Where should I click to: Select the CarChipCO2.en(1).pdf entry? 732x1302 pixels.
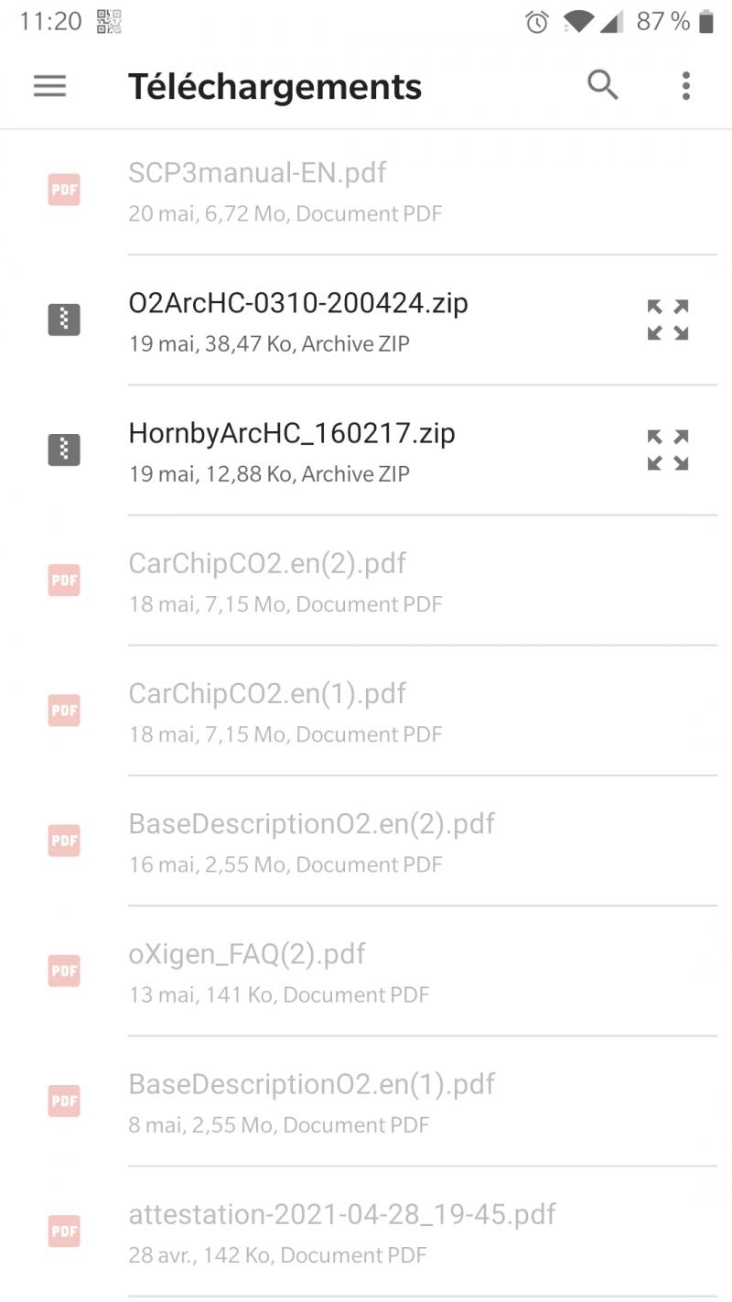pos(267,694)
